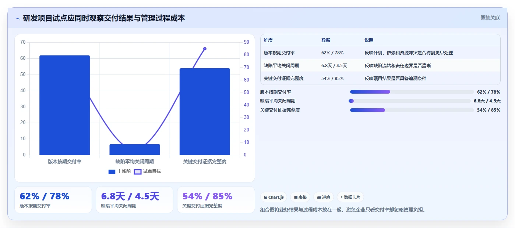Viewport: 515px width, 228px height.
Task: Click the 6.8天 / 4.5天 value beside the progress bar
Action: [487, 101]
